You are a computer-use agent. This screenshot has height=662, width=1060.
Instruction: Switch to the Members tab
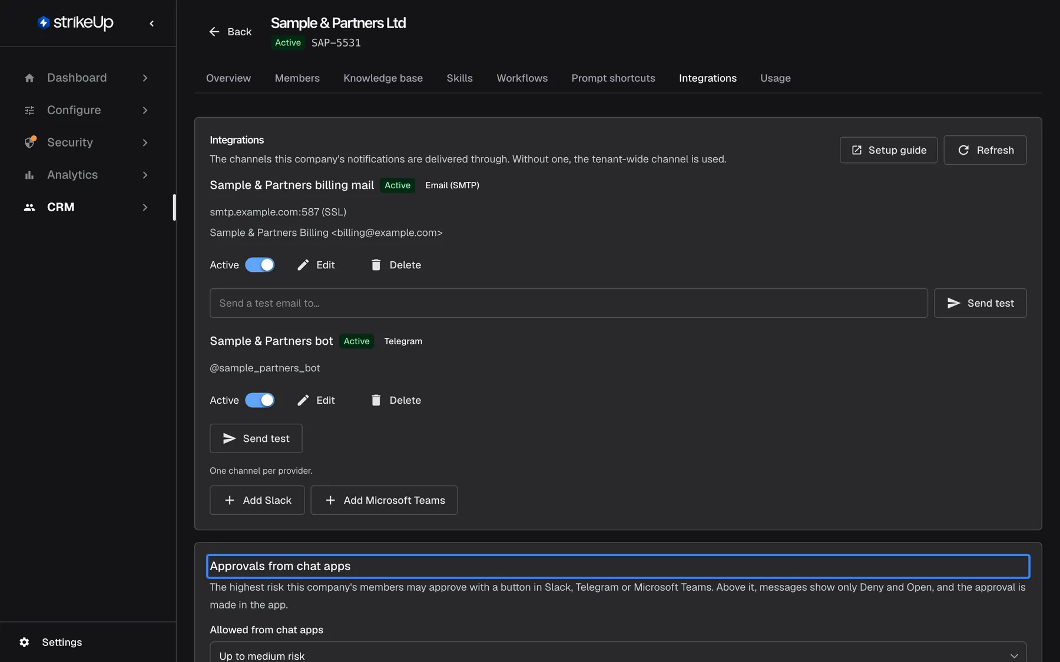click(x=297, y=78)
